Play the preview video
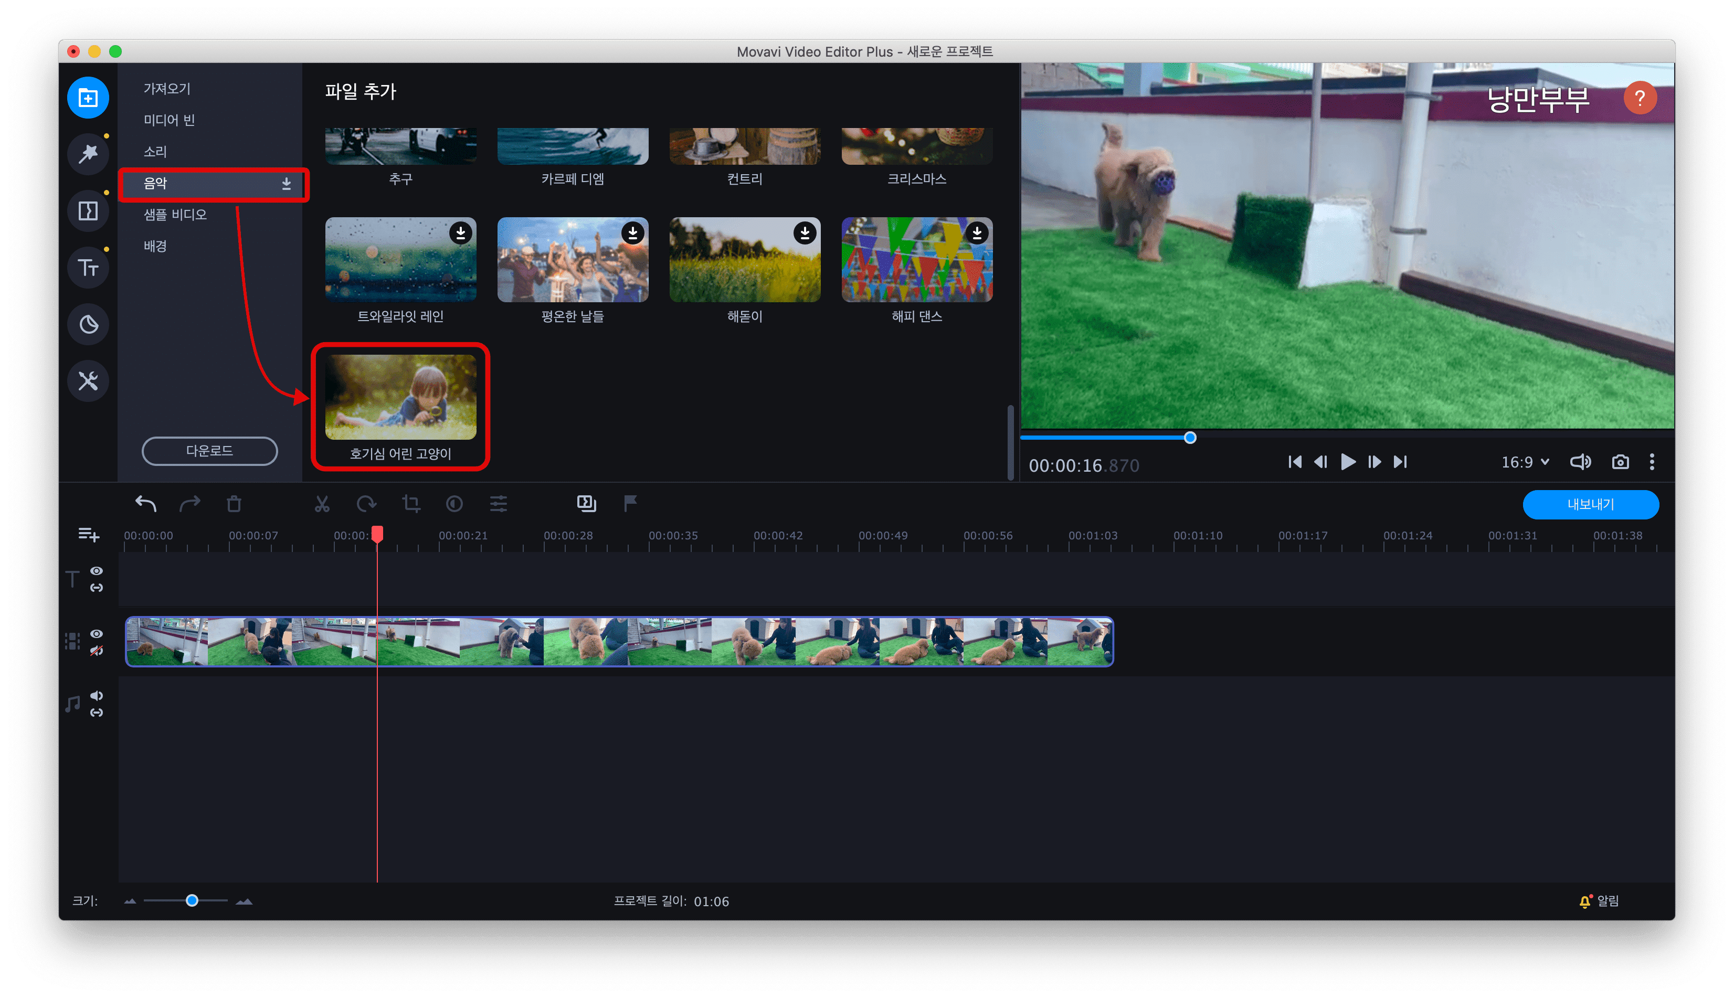The height and width of the screenshot is (998, 1734). pyautogui.click(x=1347, y=462)
